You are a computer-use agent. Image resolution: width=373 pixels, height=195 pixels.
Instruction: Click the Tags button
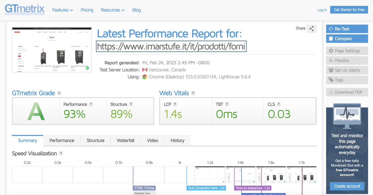click(347, 80)
